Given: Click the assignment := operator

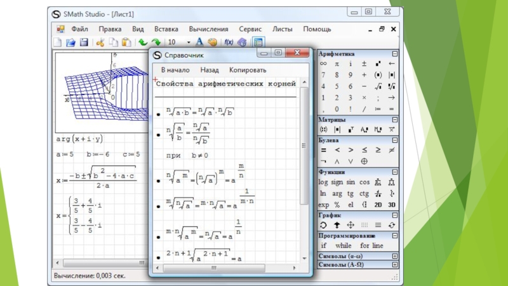Looking at the screenshot, I should coord(378,109).
